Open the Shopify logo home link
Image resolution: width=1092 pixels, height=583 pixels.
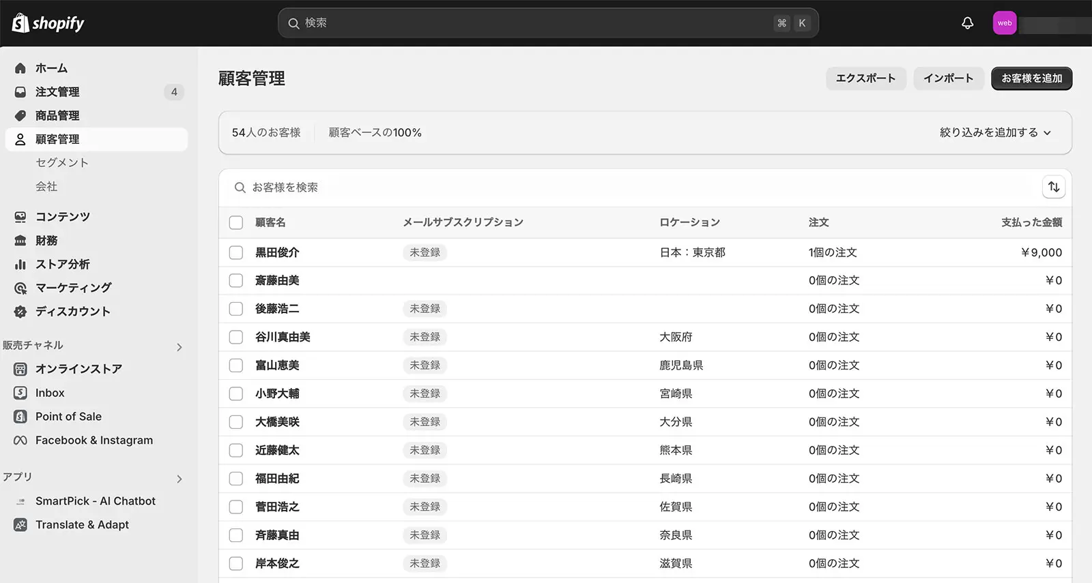coord(48,23)
